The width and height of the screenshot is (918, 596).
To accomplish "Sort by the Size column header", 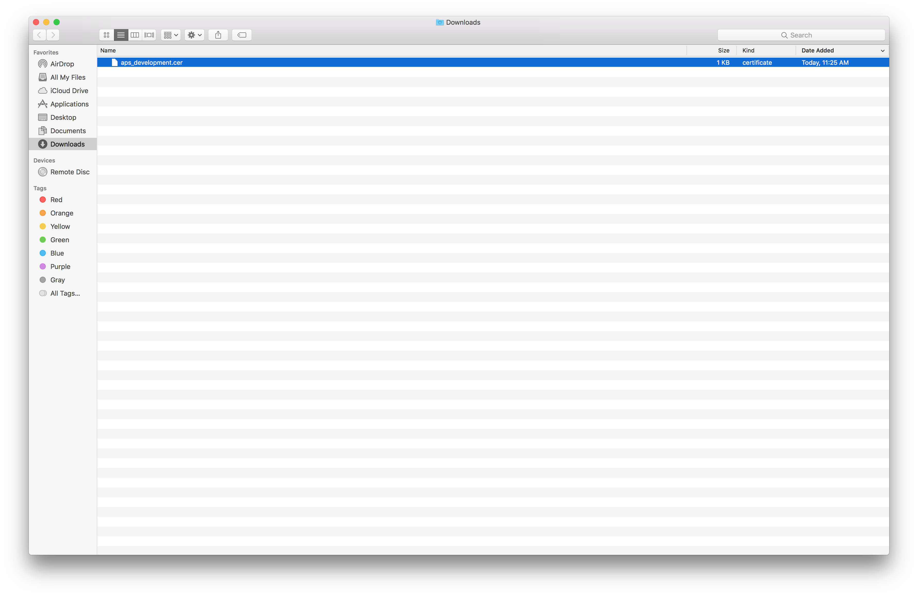I will coord(712,50).
